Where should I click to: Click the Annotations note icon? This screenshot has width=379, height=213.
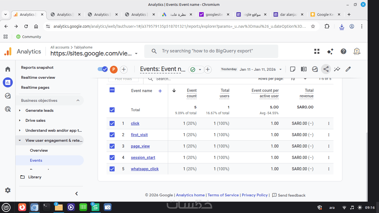292,69
